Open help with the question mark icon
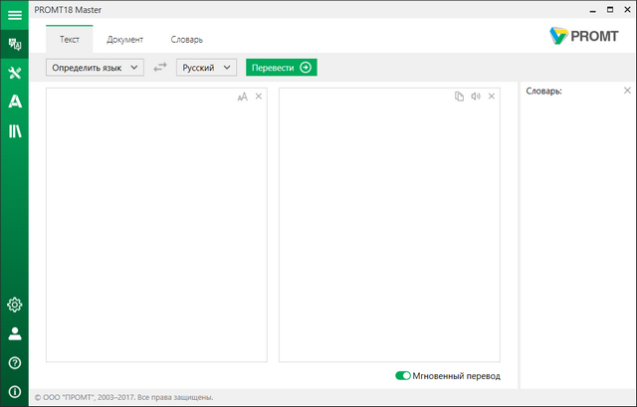 14,362
